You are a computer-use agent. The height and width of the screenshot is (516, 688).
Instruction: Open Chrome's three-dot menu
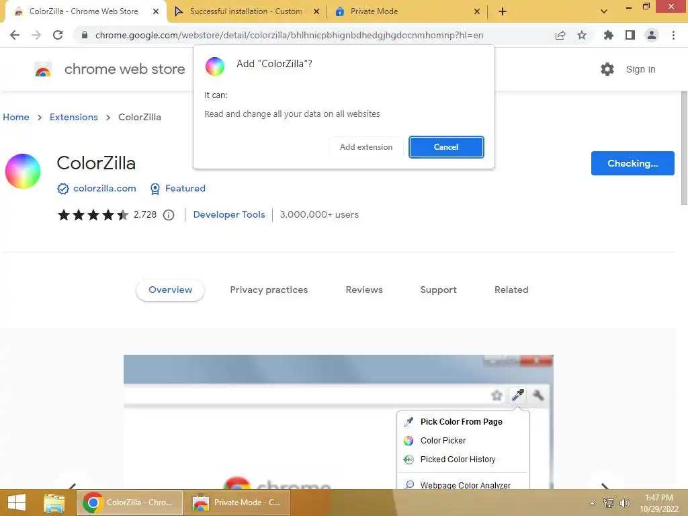673,35
